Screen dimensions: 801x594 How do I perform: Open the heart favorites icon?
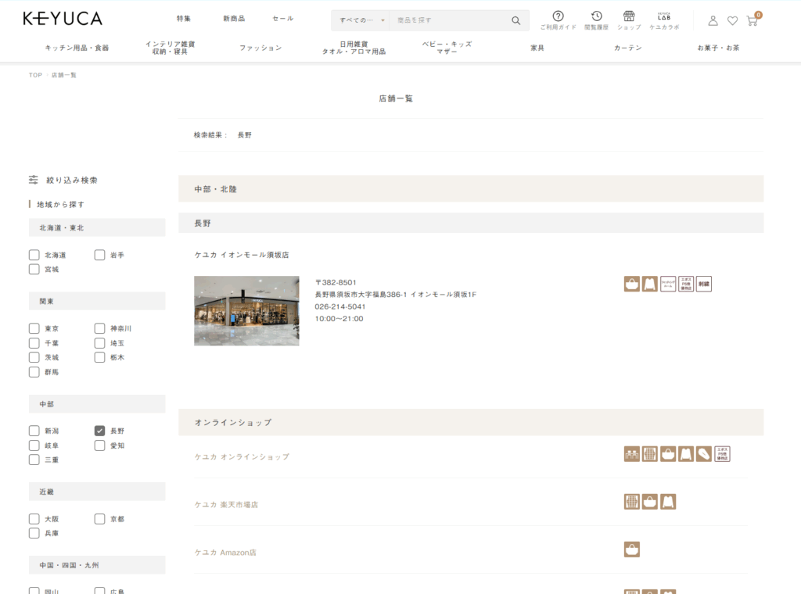733,21
